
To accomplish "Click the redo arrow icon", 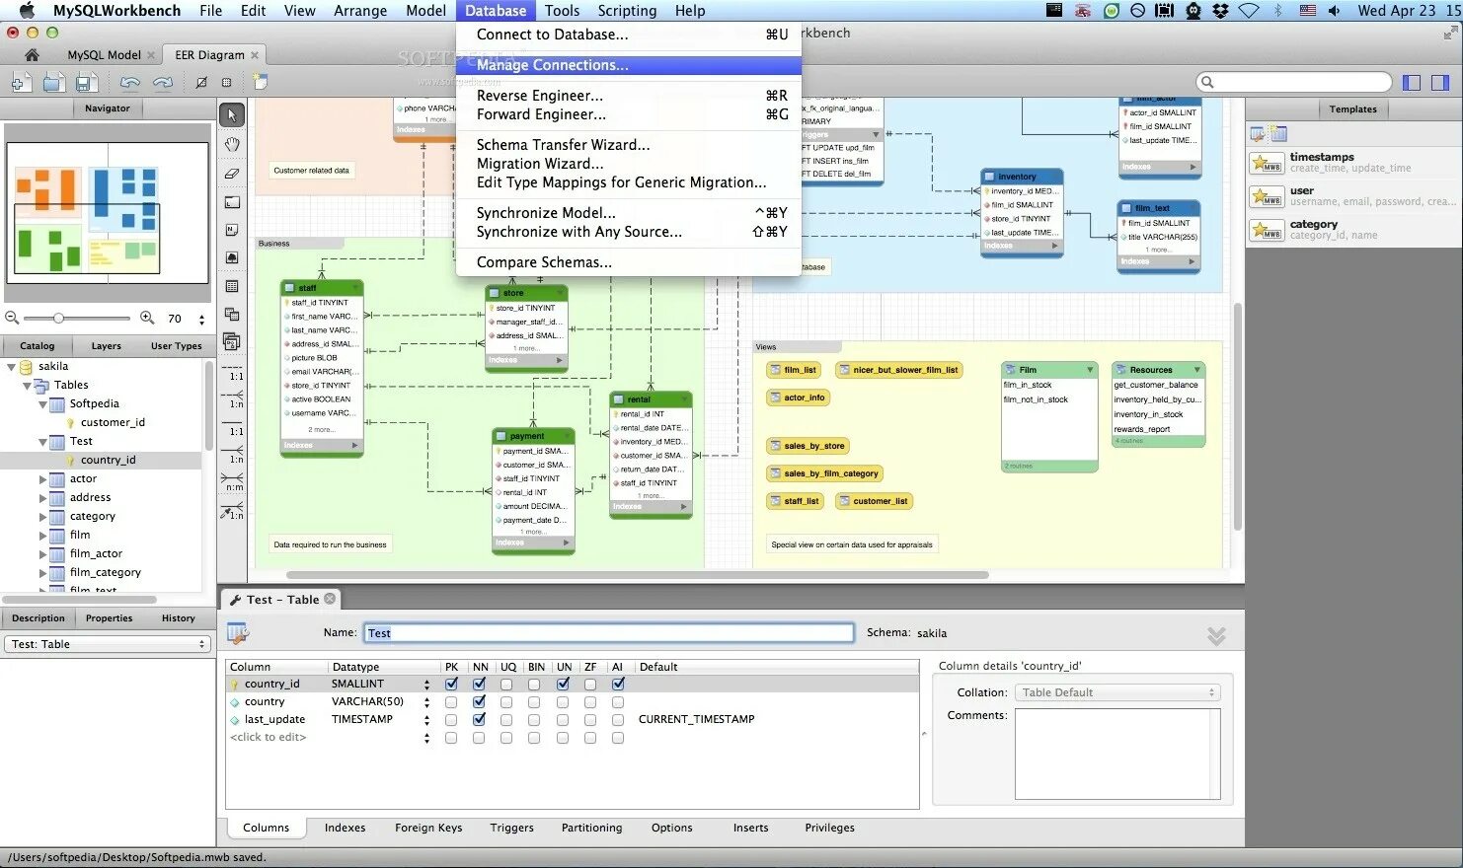I will click(x=163, y=83).
